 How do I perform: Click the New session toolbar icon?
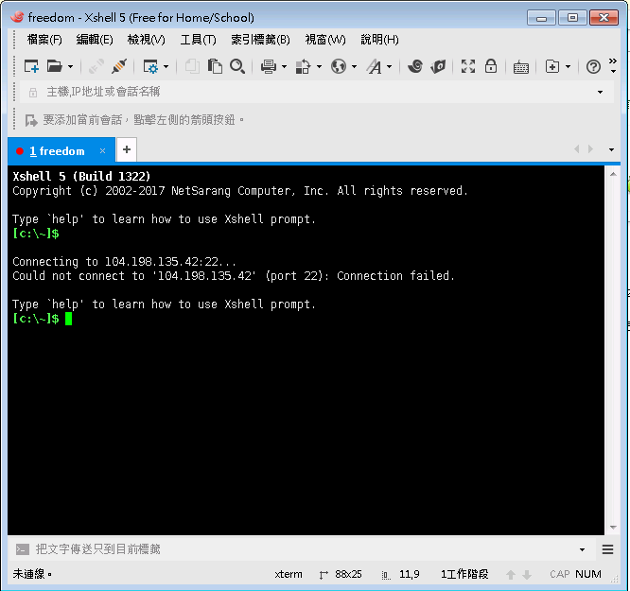[x=31, y=66]
